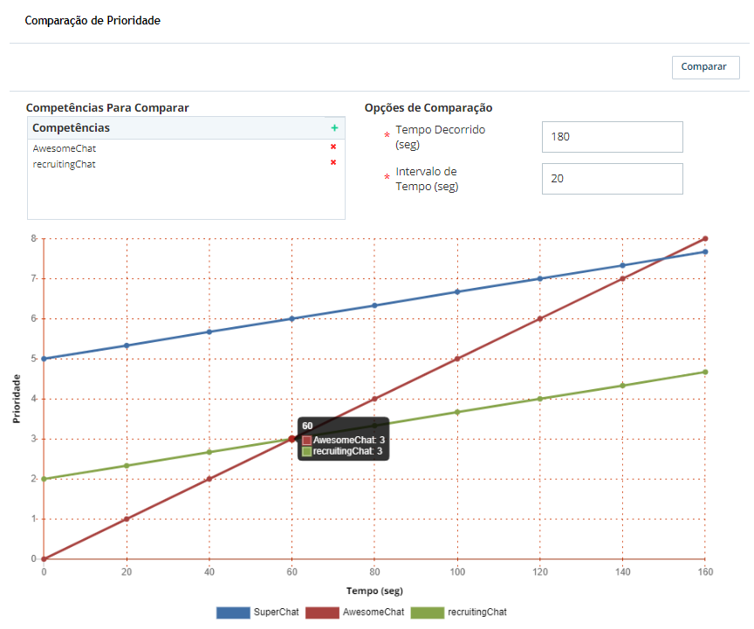Click the green recruitingChat point at 40 seconds
This screenshot has height=629, width=754.
[209, 452]
